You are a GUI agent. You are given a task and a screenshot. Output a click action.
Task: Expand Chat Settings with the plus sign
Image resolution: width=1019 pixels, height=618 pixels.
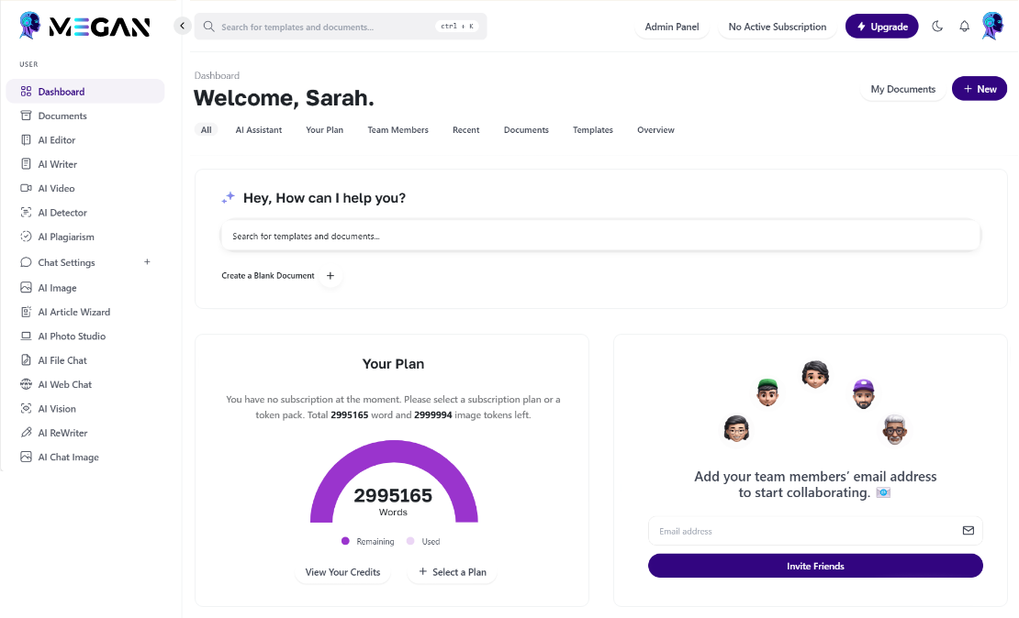tap(147, 262)
